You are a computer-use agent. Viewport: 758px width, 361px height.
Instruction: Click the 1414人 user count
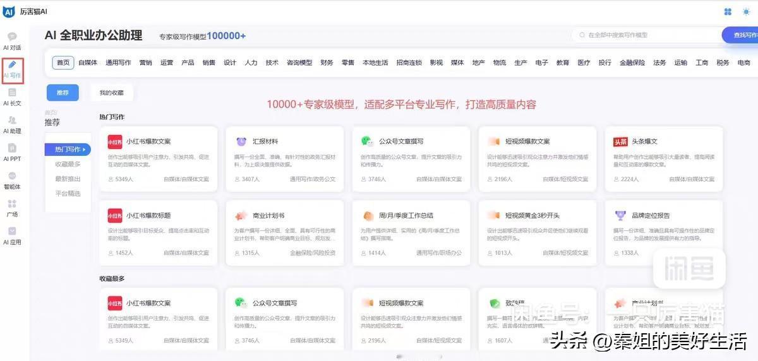[x=373, y=253]
